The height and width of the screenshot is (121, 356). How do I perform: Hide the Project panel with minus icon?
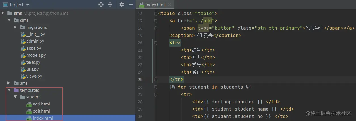[130, 5]
